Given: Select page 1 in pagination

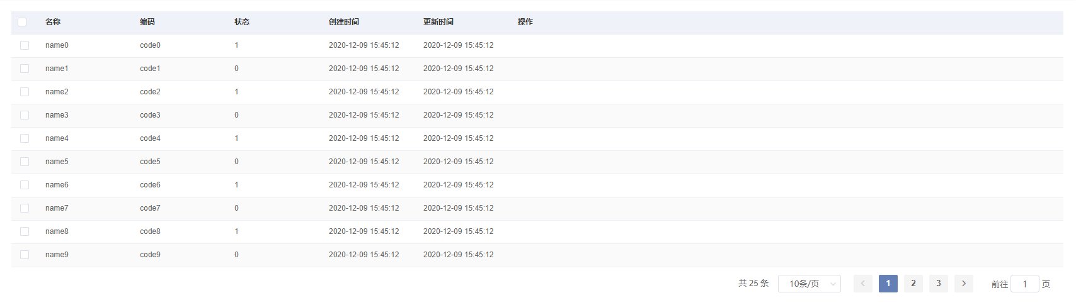Looking at the screenshot, I should tap(888, 284).
